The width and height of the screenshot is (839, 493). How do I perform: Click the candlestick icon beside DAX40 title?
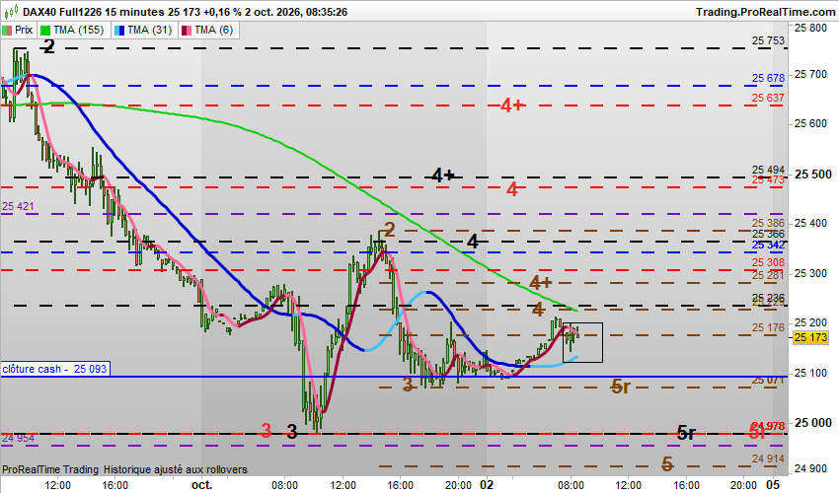click(11, 11)
